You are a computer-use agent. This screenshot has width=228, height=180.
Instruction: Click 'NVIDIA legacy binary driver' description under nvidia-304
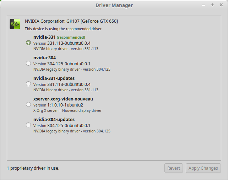(72, 69)
